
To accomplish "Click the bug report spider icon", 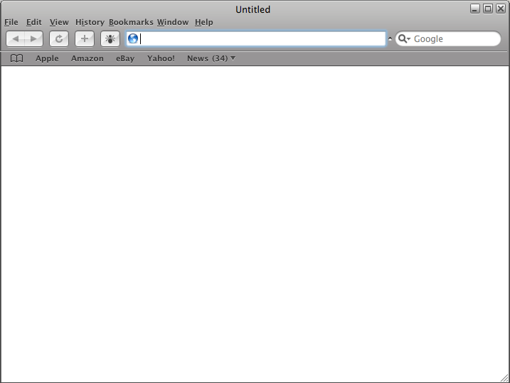I will [x=110, y=39].
